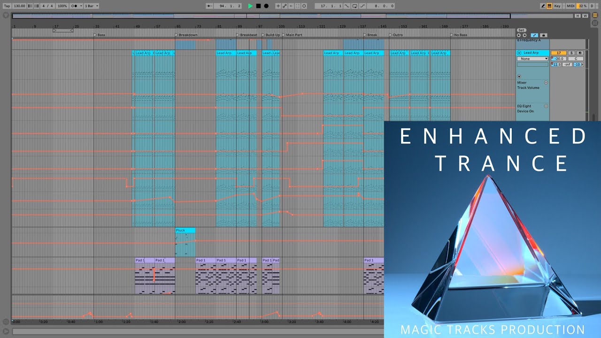Jump to the Main Part locator
601x338 pixels.
pyautogui.click(x=293, y=35)
